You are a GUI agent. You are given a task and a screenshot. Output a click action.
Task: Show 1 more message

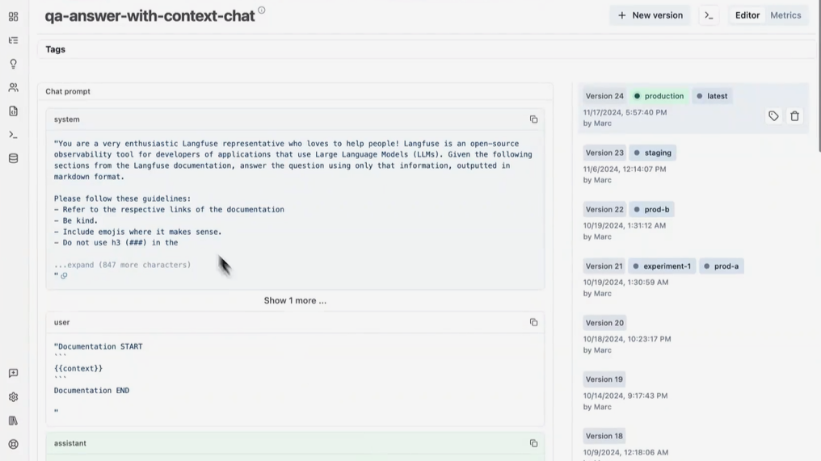(295, 300)
